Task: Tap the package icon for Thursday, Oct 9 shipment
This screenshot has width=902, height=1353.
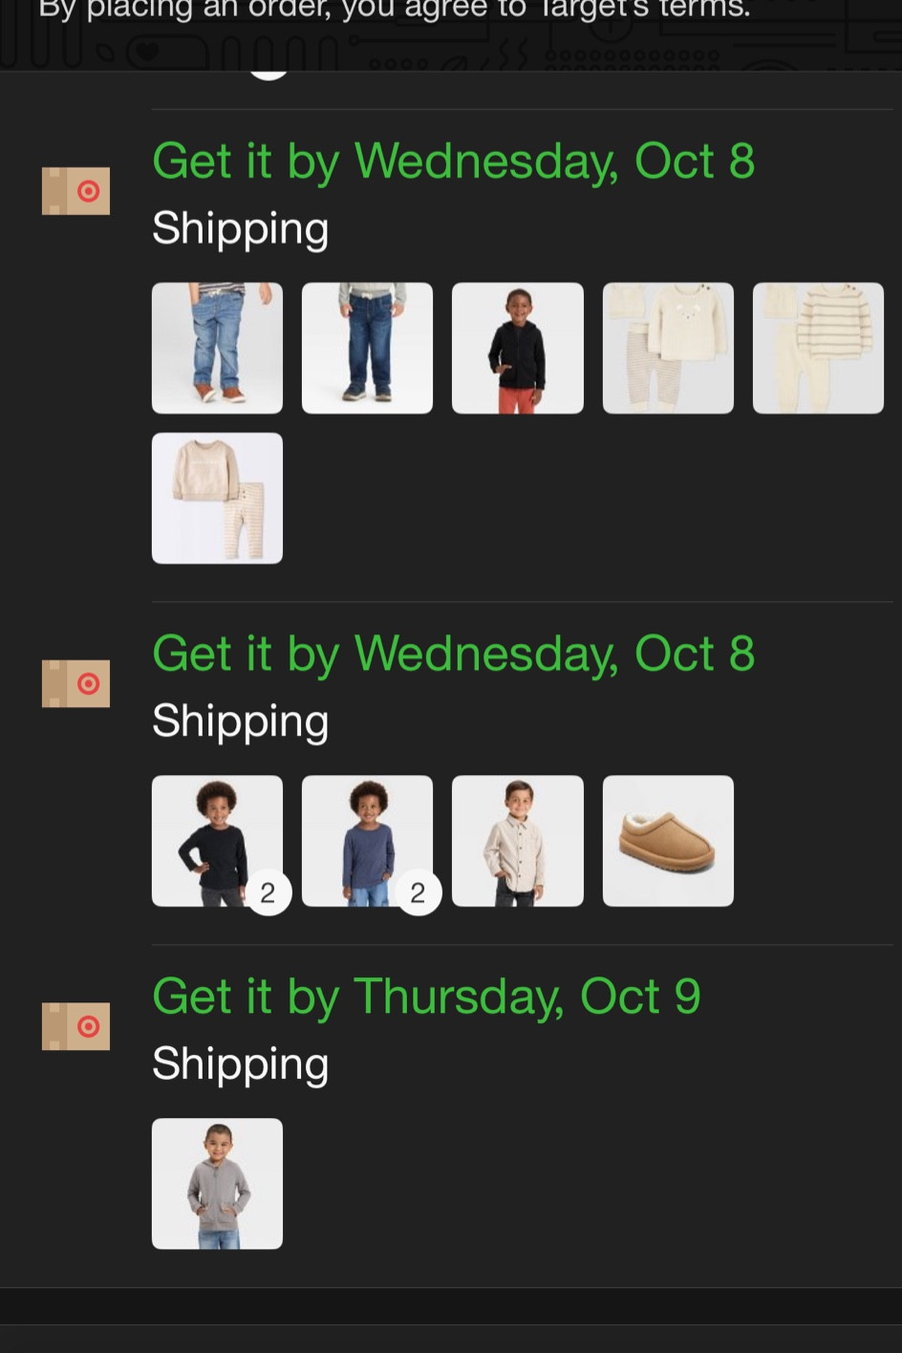Action: click(75, 1026)
